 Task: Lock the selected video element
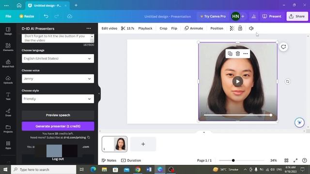click(x=240, y=29)
